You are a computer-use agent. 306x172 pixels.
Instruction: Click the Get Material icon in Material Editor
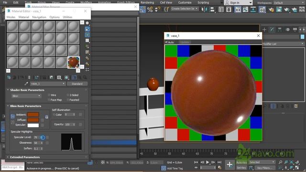[x=9, y=77]
